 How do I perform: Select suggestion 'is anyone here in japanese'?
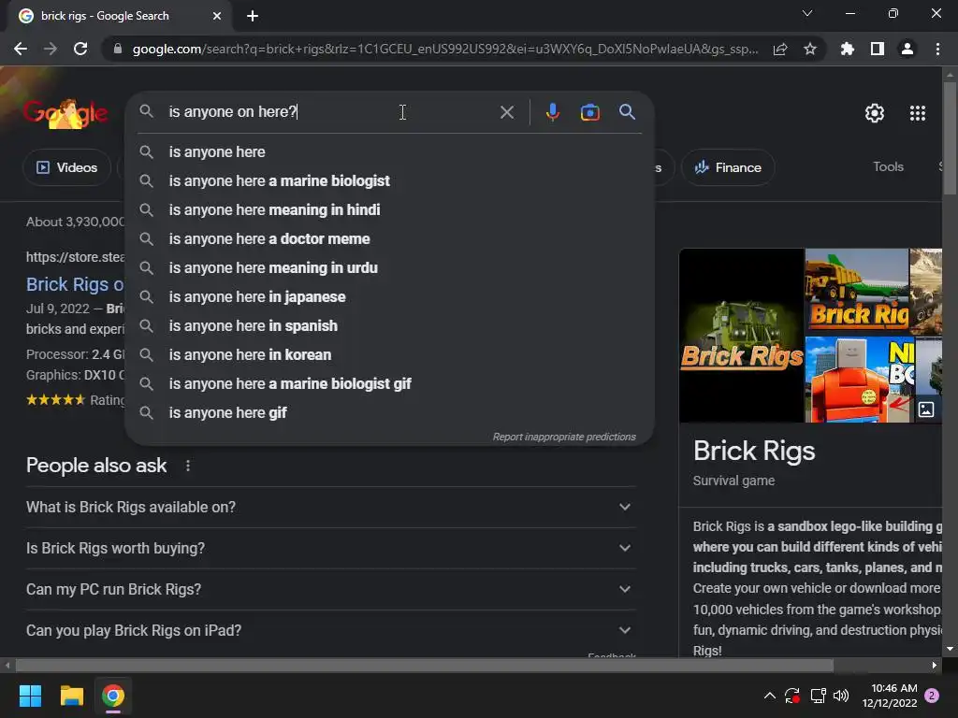390,296
